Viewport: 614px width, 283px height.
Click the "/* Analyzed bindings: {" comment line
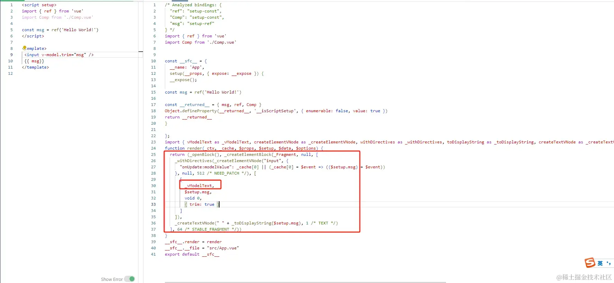pos(193,5)
